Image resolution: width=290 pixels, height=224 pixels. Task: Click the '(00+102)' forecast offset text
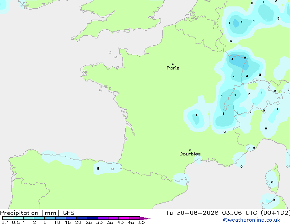point(275,213)
